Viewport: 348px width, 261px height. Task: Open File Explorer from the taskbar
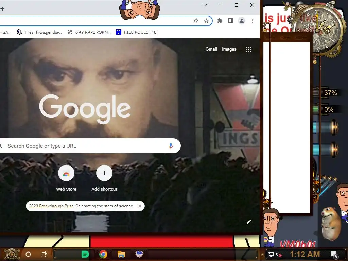(x=121, y=254)
